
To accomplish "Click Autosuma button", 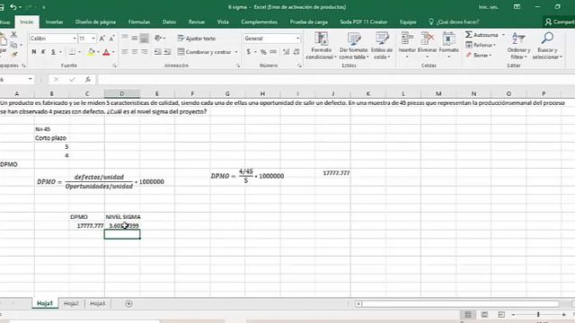I will [482, 35].
